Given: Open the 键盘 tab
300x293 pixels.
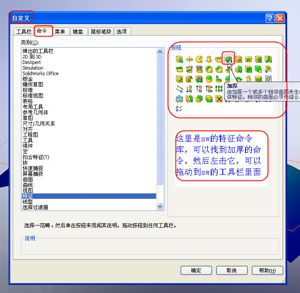Looking at the screenshot, I should 78,32.
